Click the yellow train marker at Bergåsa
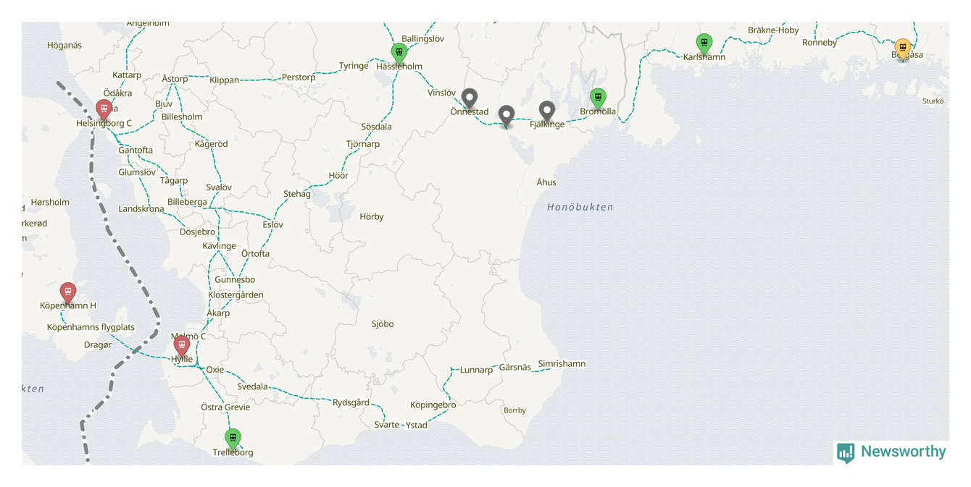Screen dimensions: 971x487 (x=902, y=49)
